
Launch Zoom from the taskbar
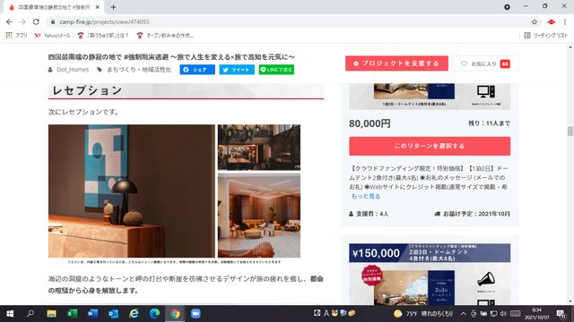pos(196,314)
